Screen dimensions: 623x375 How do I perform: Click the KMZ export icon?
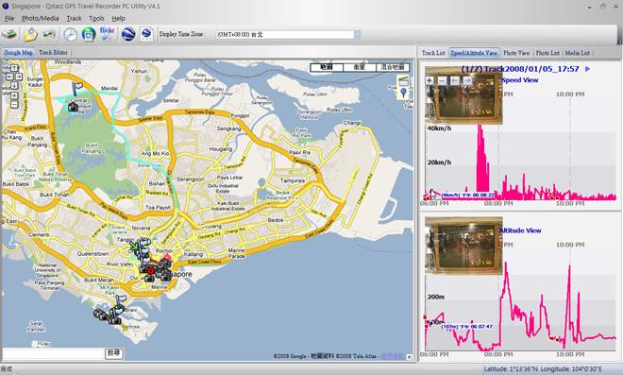[x=146, y=34]
